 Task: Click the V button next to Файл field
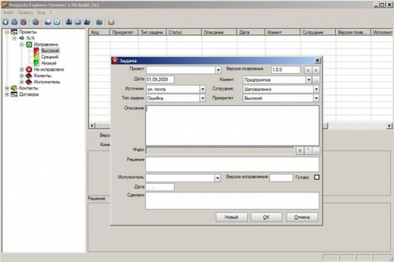pyautogui.click(x=299, y=151)
